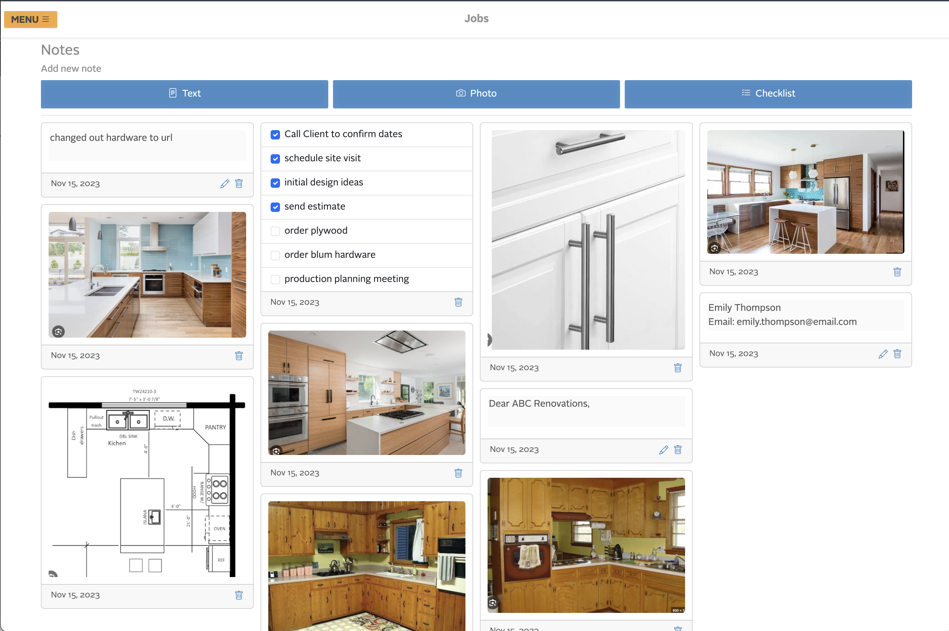This screenshot has height=631, width=949.
Task: Check the 'order plywood' checkbox
Action: 275,231
